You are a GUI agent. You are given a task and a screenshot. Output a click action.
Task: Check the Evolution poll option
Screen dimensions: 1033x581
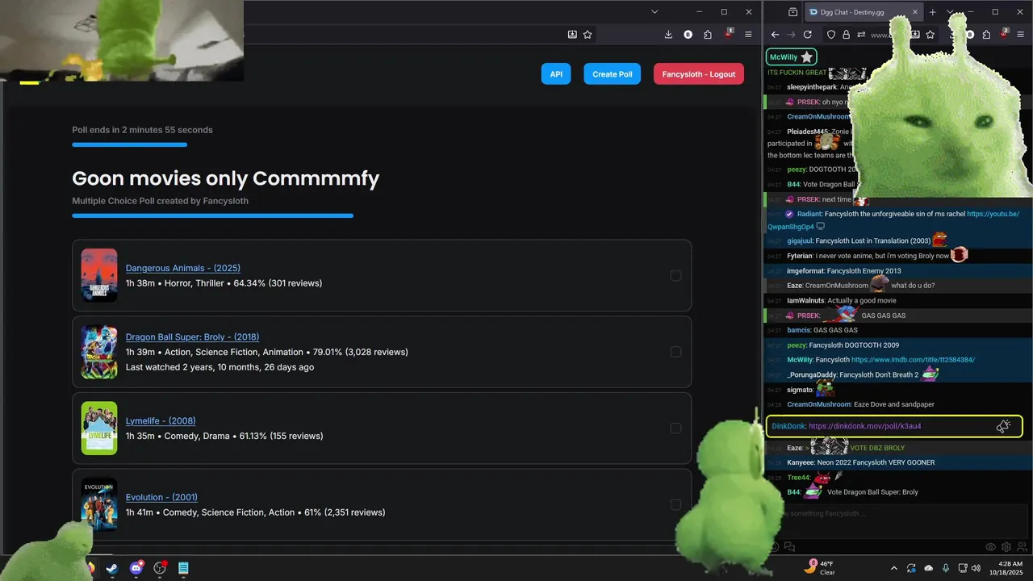675,505
